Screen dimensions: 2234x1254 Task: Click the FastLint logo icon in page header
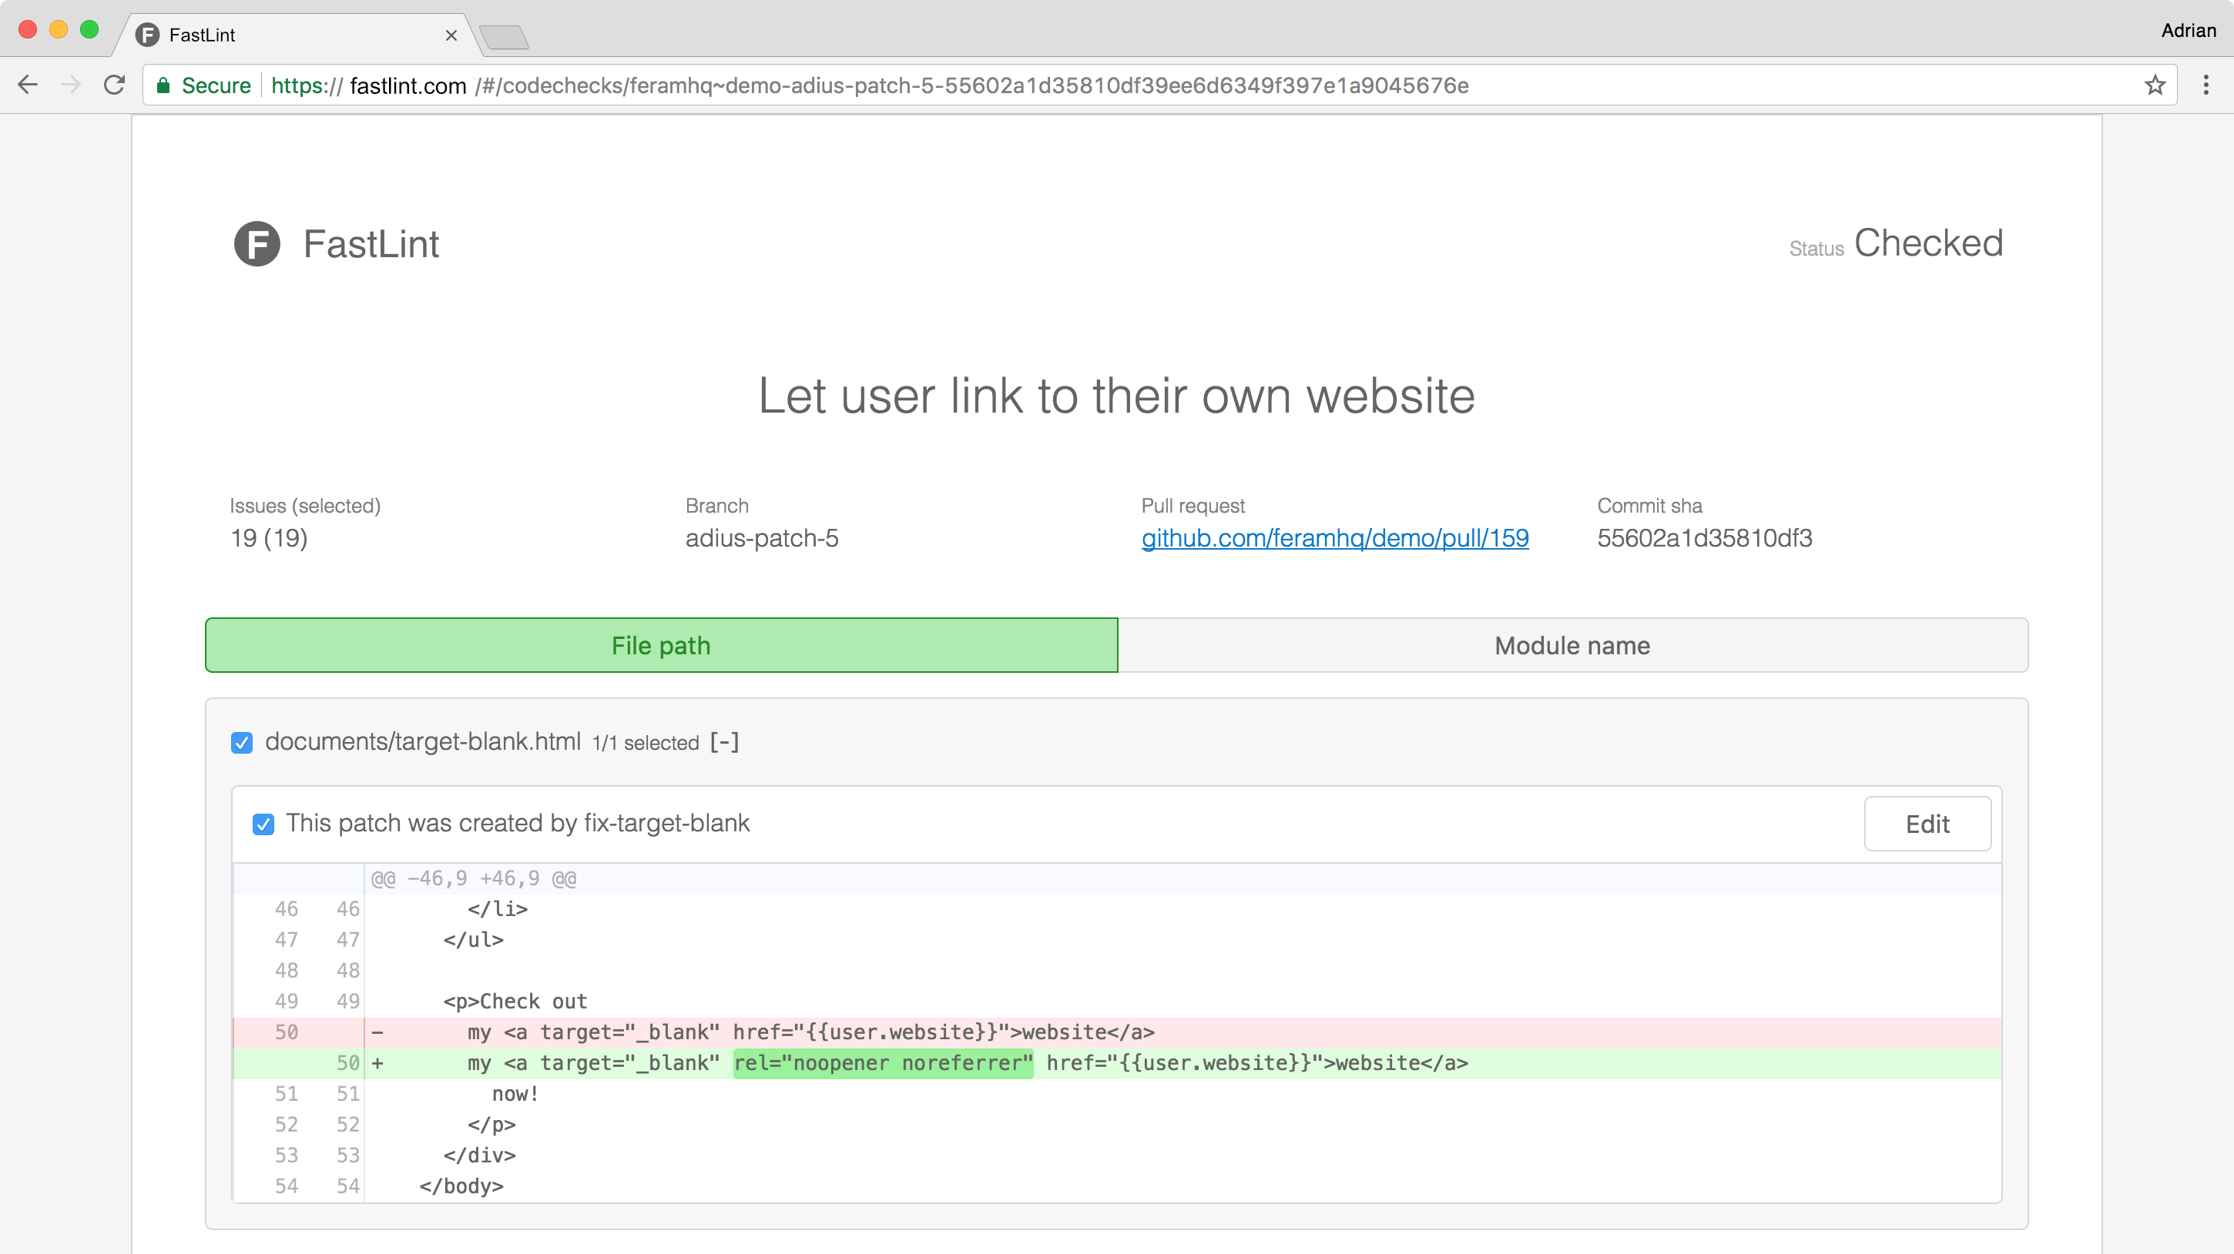(257, 243)
